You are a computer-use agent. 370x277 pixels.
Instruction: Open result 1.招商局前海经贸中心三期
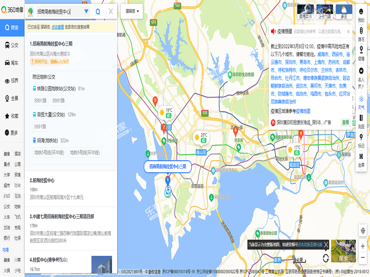[x=51, y=44]
